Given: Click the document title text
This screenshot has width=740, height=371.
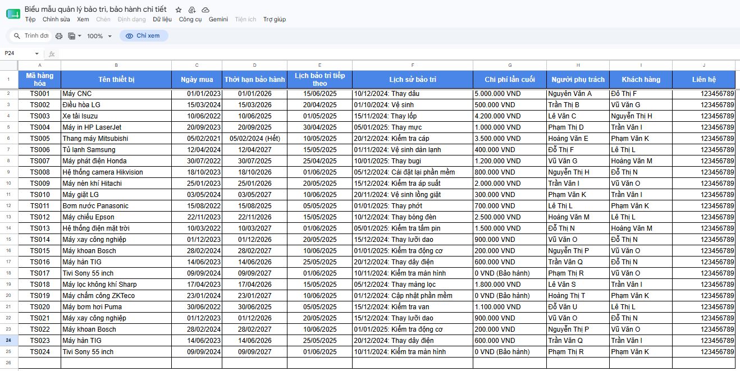Looking at the screenshot, I should click(95, 10).
